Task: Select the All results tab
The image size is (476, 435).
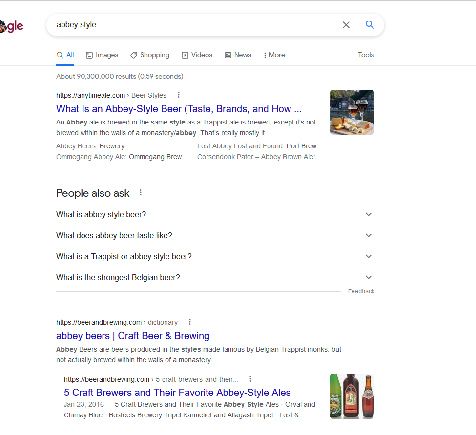Action: [x=65, y=55]
